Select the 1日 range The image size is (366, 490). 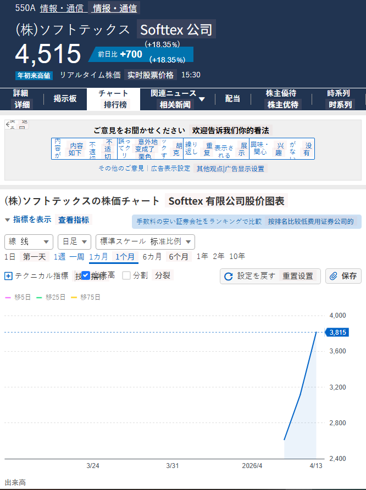[x=10, y=257]
